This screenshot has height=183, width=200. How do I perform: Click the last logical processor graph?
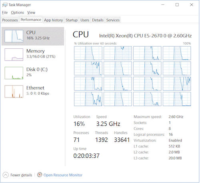[x=177, y=99]
